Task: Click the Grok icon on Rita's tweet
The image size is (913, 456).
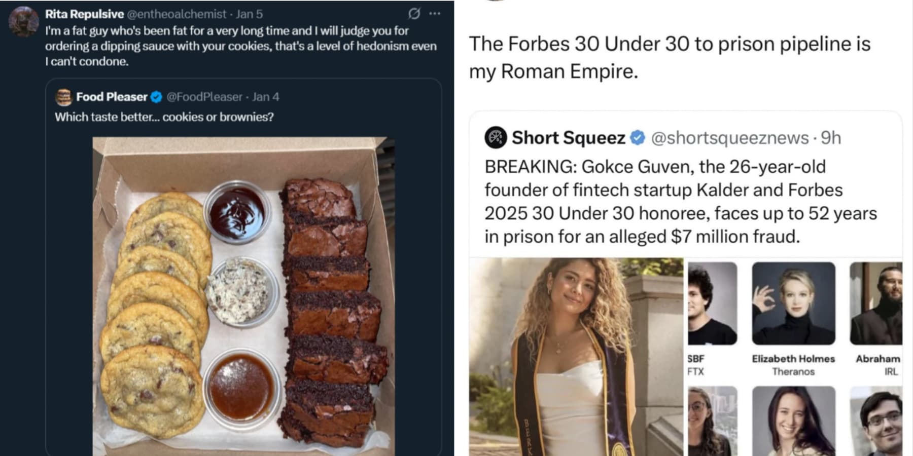Action: [414, 14]
